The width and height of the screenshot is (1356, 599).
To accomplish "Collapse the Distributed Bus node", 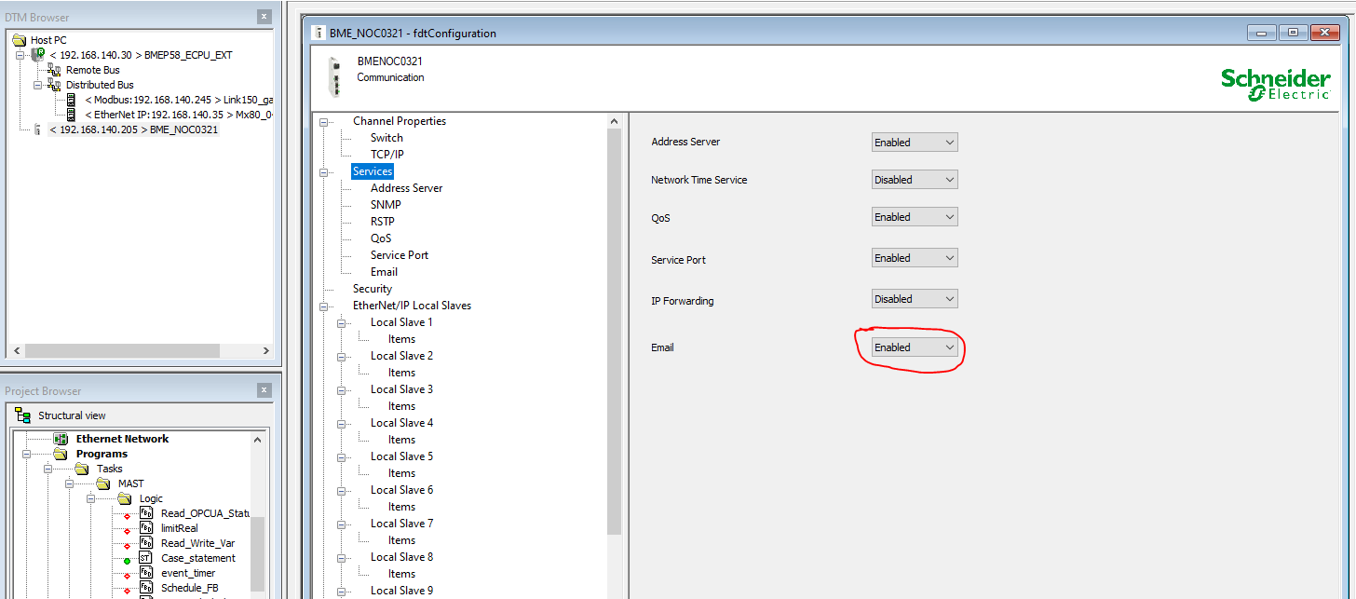I will [x=38, y=85].
